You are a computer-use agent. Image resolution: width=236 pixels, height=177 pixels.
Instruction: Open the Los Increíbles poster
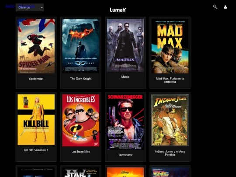tap(81, 121)
